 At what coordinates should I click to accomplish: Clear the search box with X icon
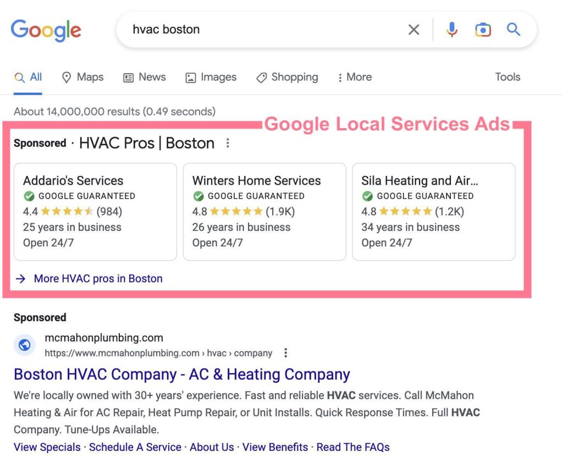click(413, 30)
